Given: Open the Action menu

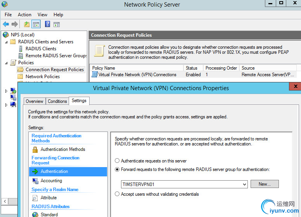Looking at the screenshot, I should pyautogui.click(x=24, y=15).
